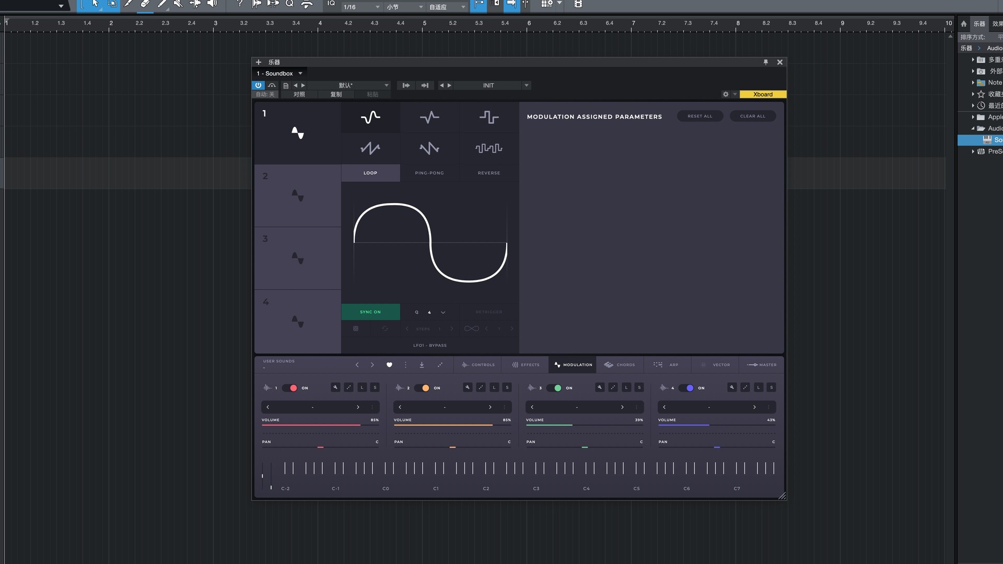
Task: Click the plugin settings gear icon
Action: (x=726, y=95)
